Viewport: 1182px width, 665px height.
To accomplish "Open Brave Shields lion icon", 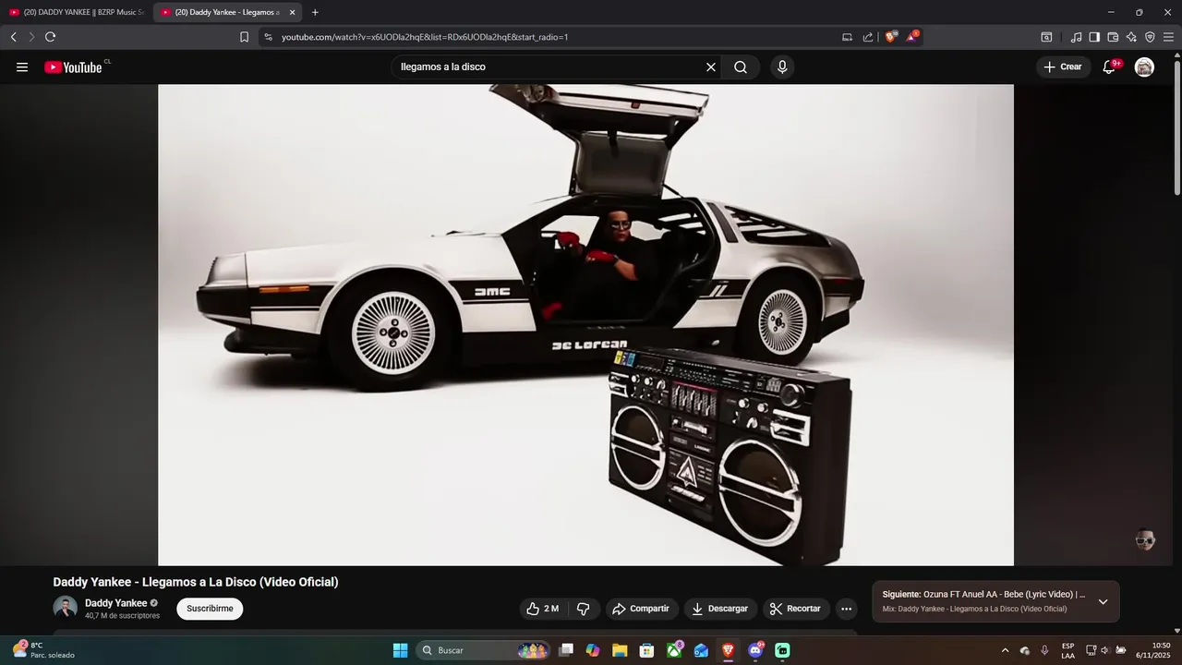I will coord(890,37).
